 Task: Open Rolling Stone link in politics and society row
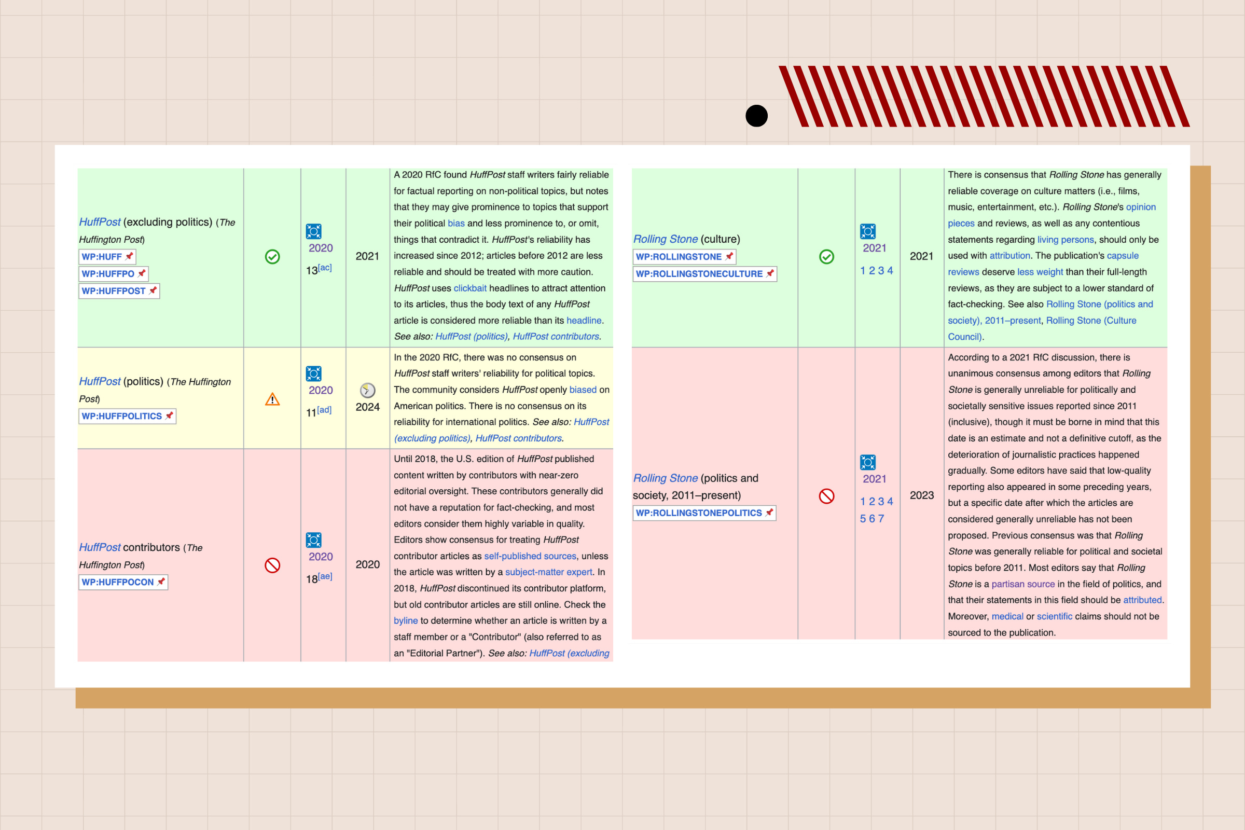coord(666,478)
